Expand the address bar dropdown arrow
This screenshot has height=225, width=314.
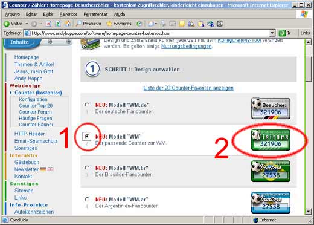click(272, 33)
